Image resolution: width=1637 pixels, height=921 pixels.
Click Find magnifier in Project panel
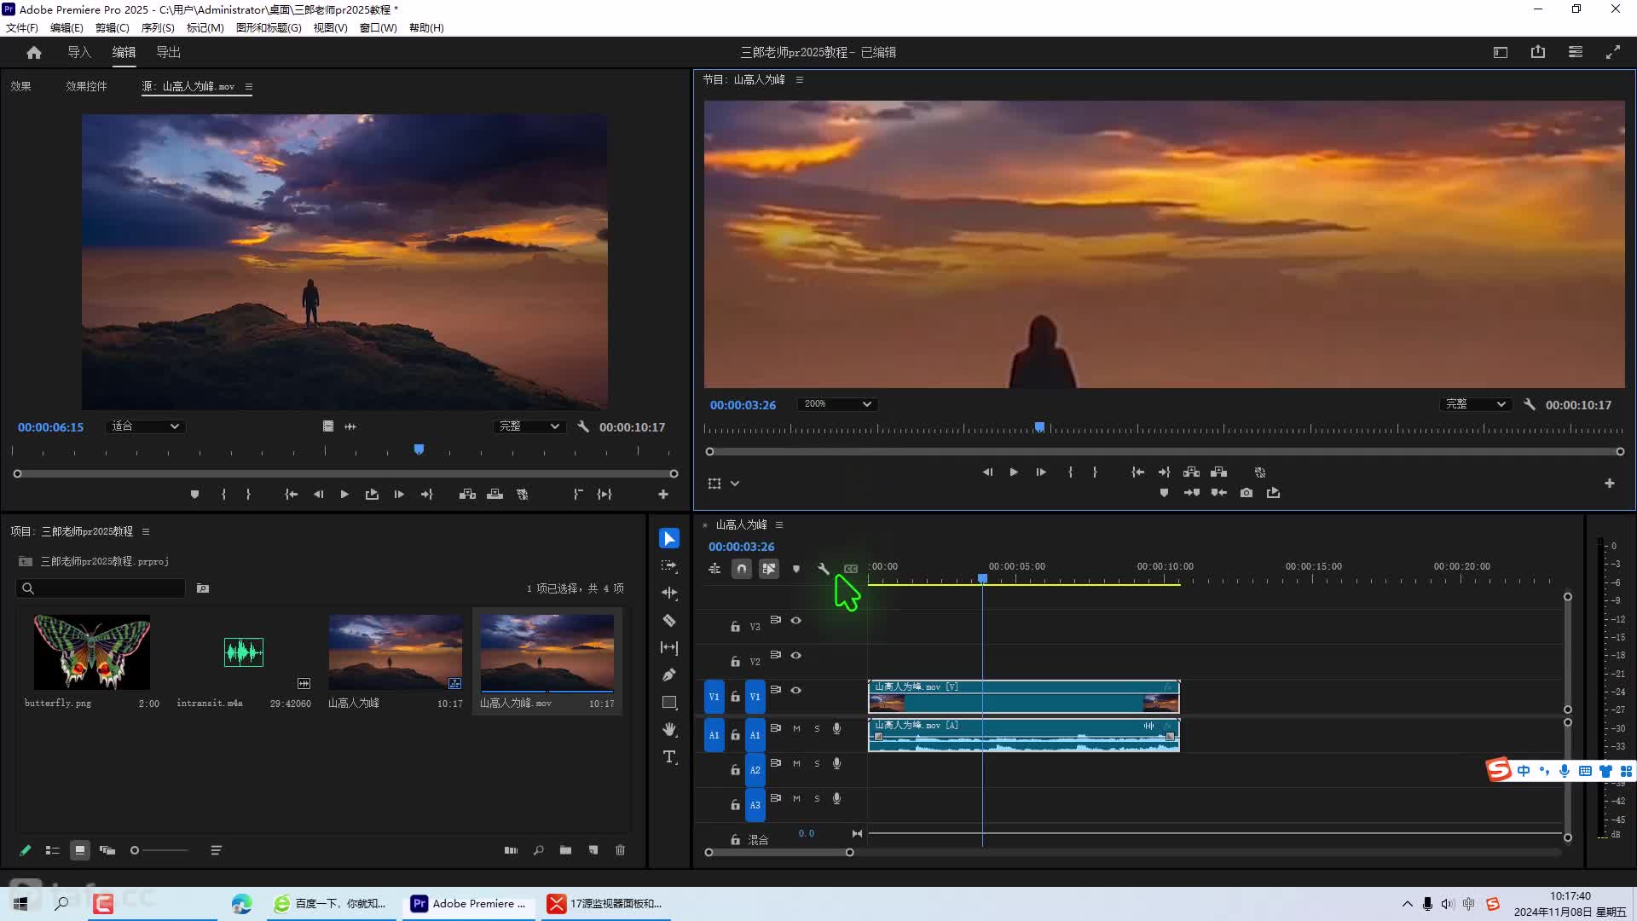(539, 850)
